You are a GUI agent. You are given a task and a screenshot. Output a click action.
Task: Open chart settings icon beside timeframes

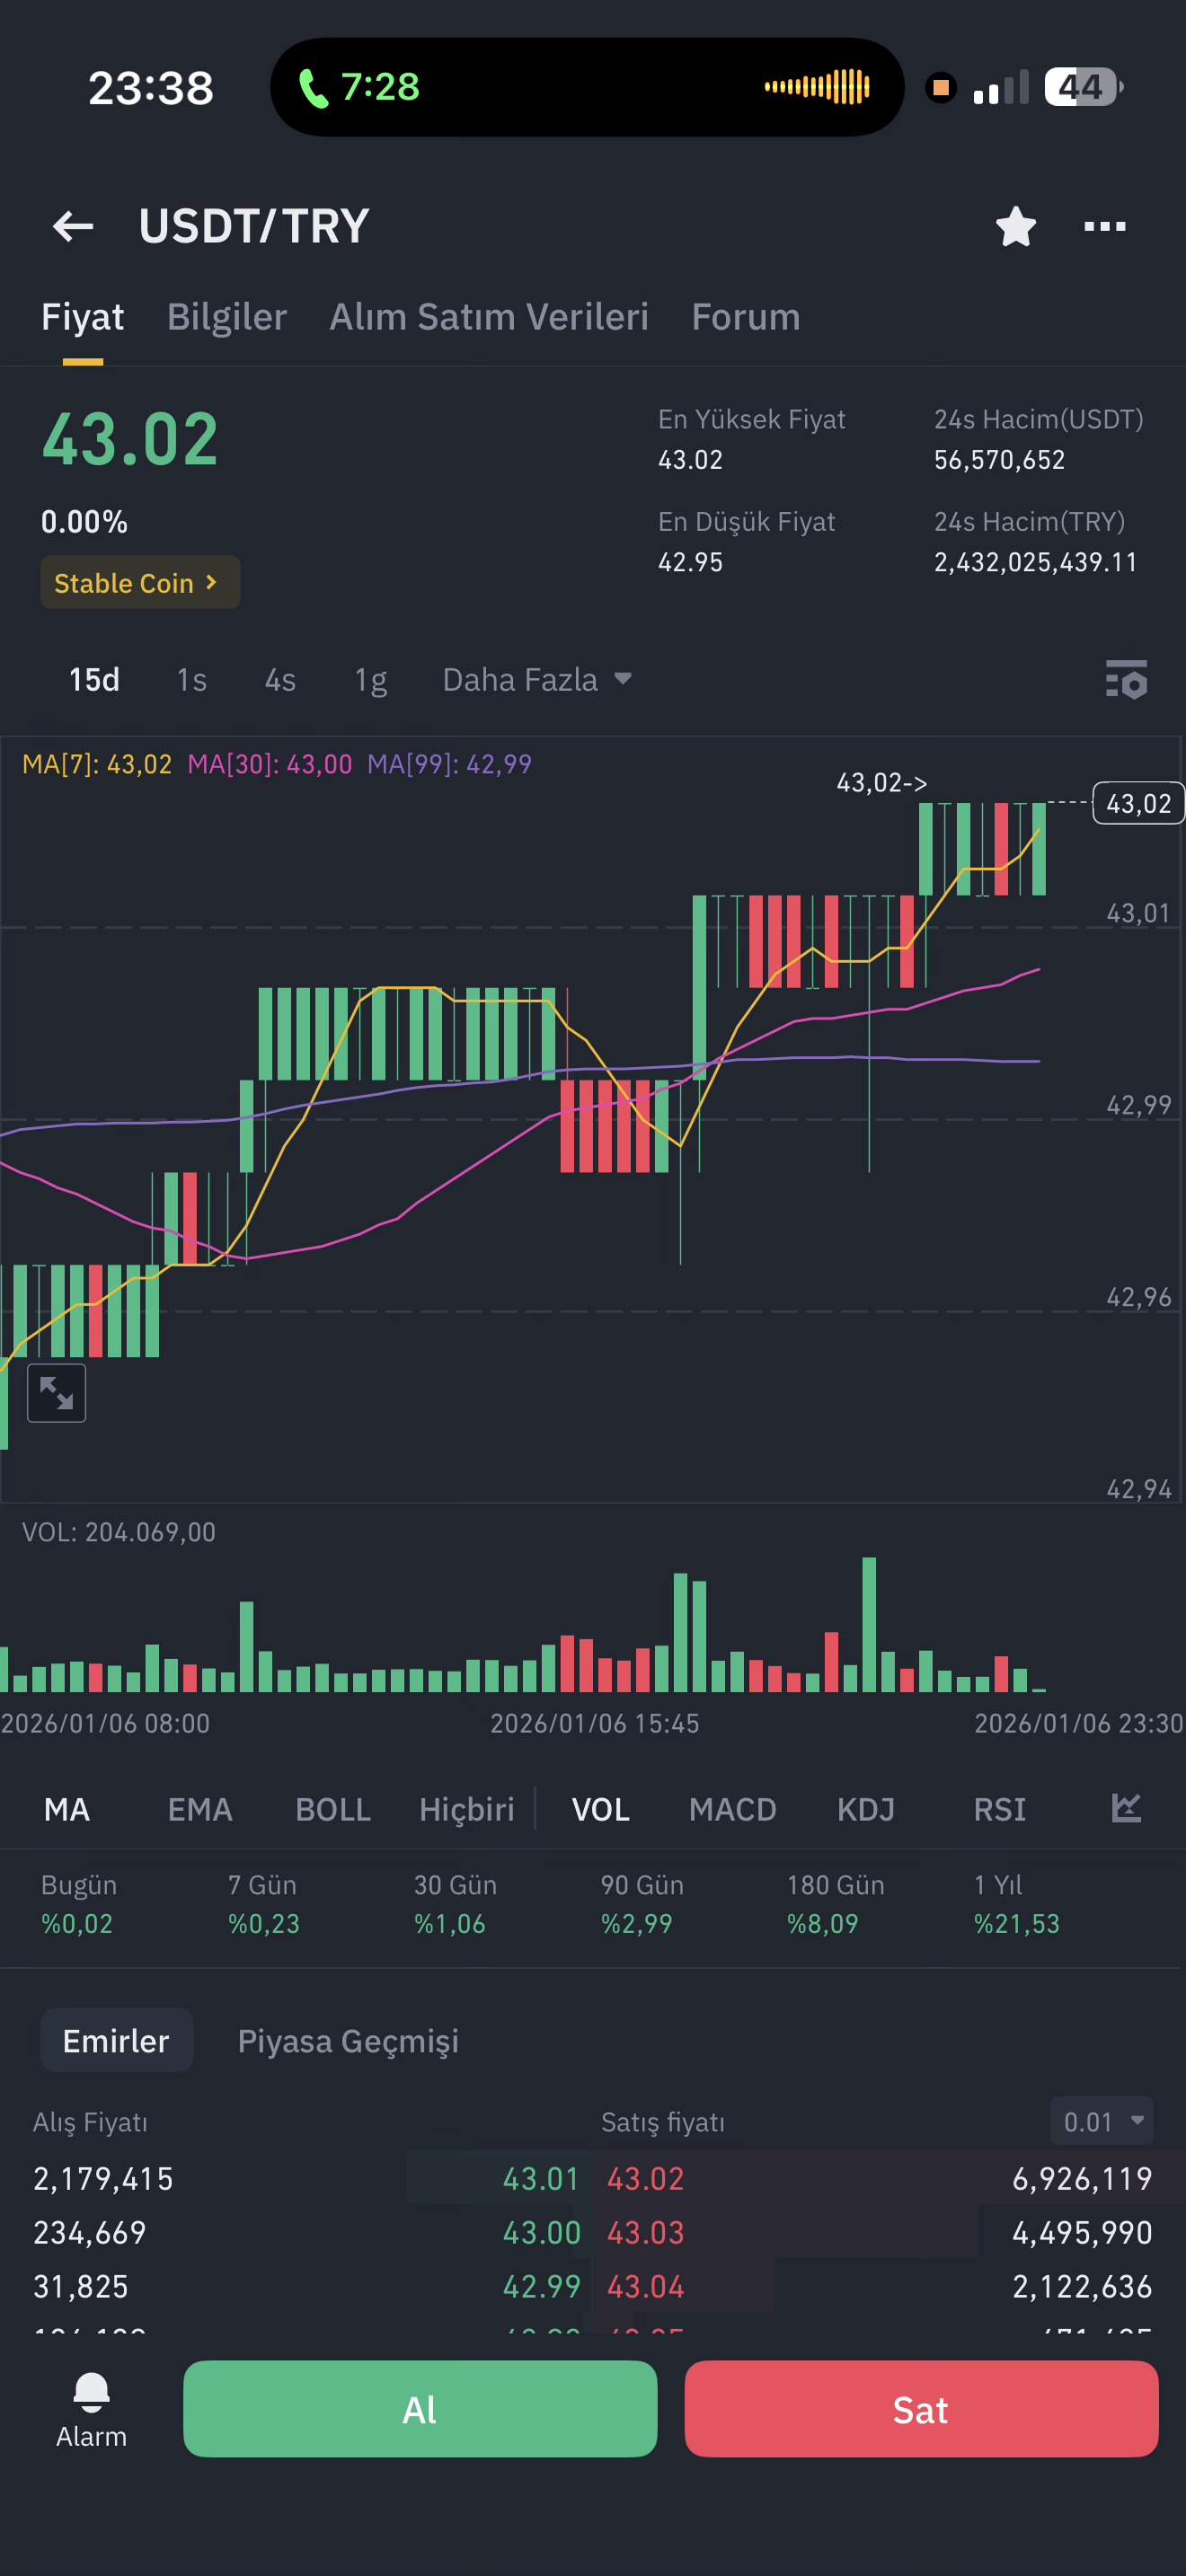(1126, 680)
